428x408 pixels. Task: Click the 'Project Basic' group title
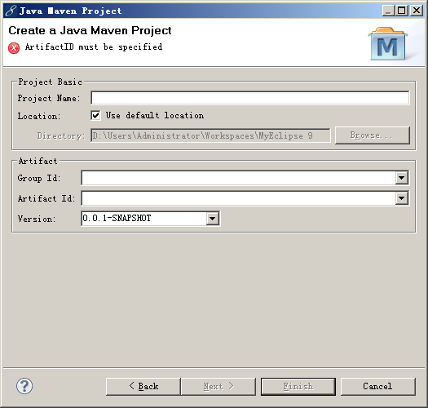51,82
